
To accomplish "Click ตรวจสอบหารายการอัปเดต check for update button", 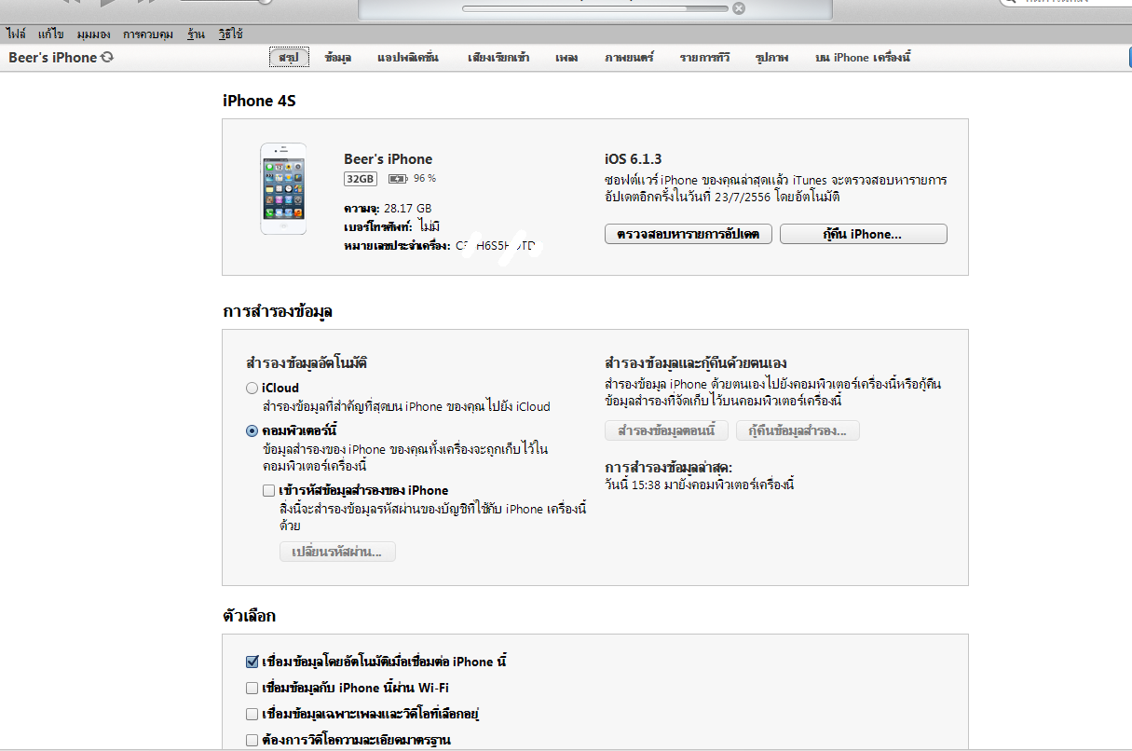I will coord(689,234).
